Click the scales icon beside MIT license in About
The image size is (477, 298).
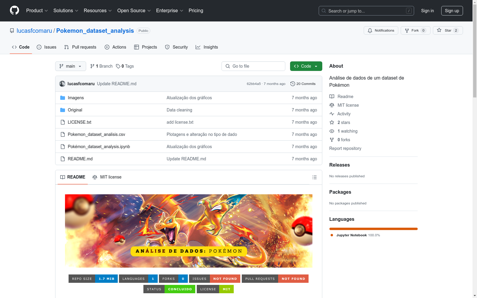pyautogui.click(x=332, y=105)
